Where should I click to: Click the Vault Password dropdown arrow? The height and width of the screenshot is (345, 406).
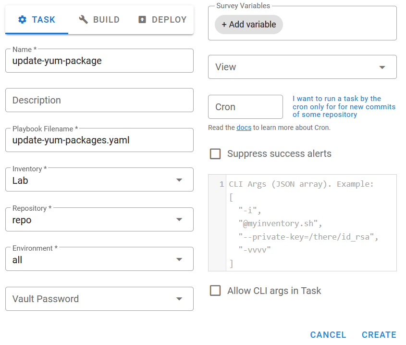179,299
